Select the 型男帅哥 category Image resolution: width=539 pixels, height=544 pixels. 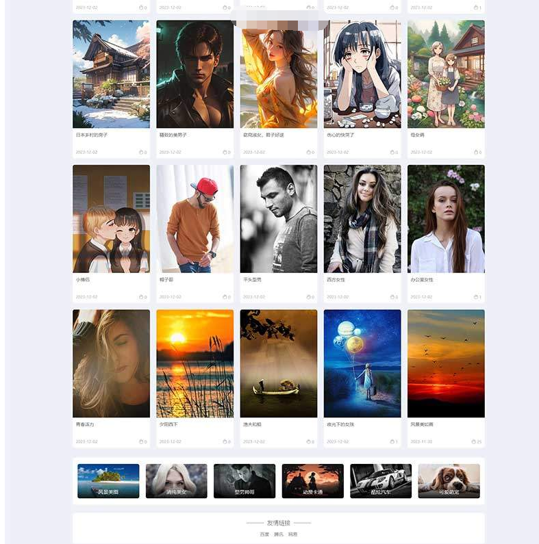(x=245, y=481)
